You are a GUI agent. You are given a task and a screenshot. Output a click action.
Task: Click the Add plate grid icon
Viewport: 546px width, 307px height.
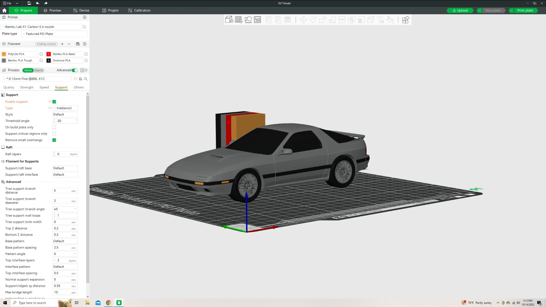239,20
